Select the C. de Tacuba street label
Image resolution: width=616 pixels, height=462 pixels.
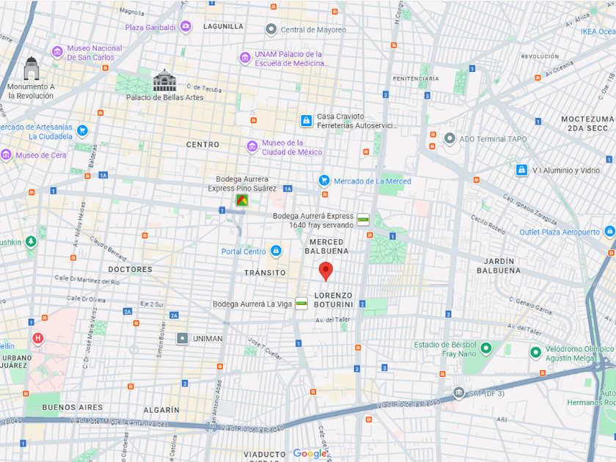click(x=204, y=87)
